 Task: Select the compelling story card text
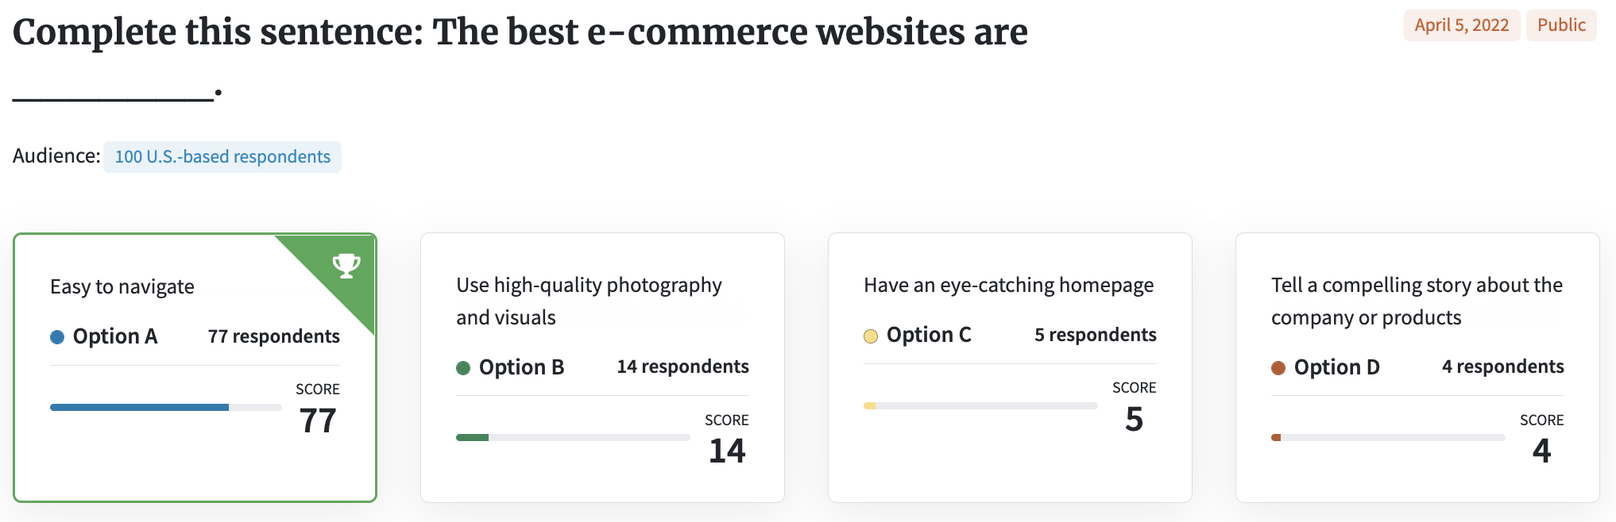pos(1417,301)
